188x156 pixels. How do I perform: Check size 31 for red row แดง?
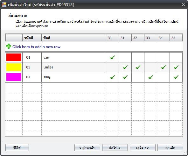coord(125,57)
